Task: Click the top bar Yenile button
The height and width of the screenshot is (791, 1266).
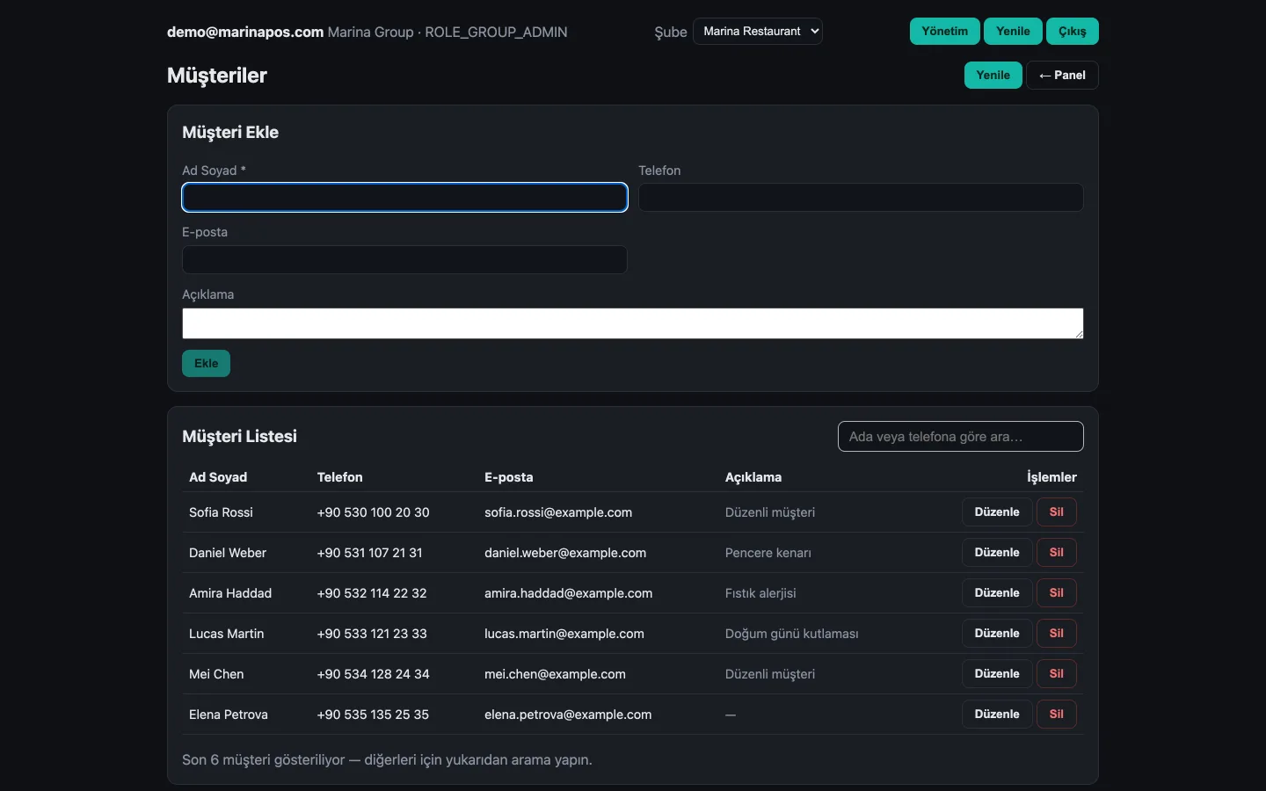Action: coord(1013,32)
